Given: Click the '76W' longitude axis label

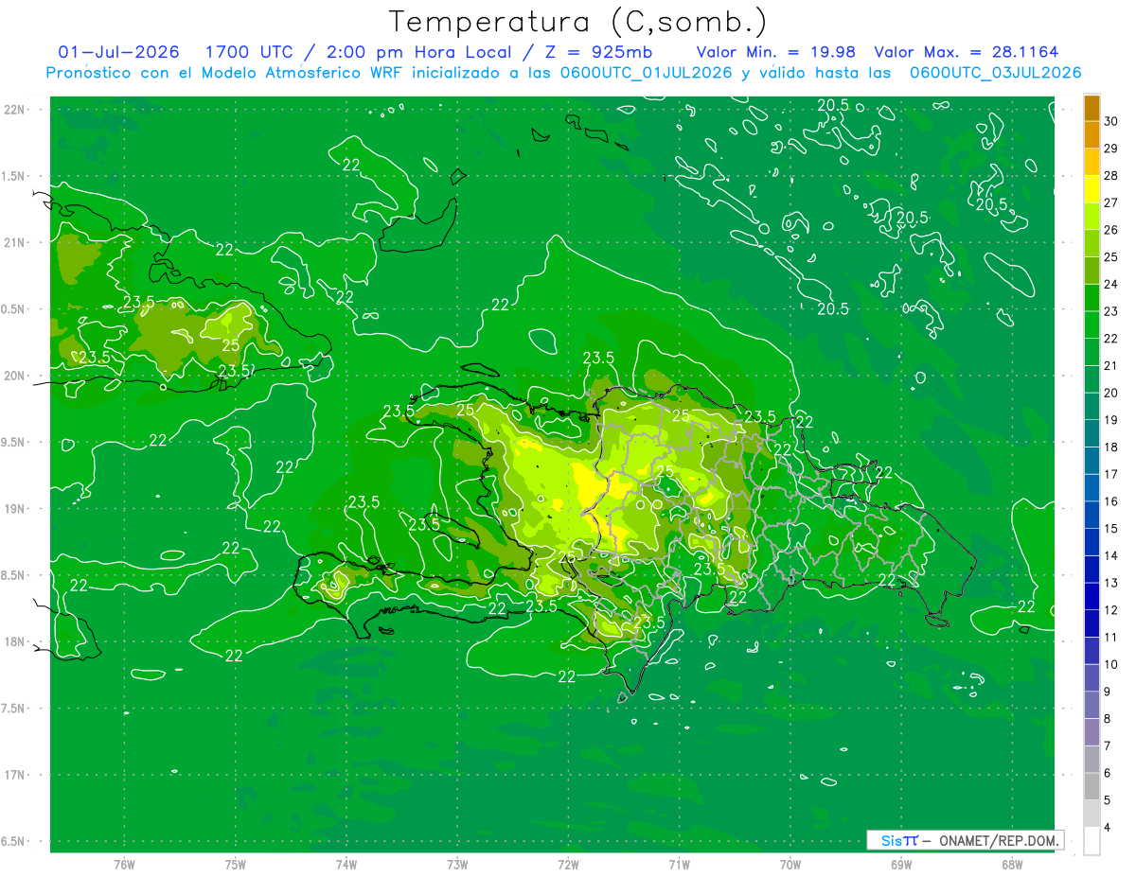Looking at the screenshot, I should (124, 865).
